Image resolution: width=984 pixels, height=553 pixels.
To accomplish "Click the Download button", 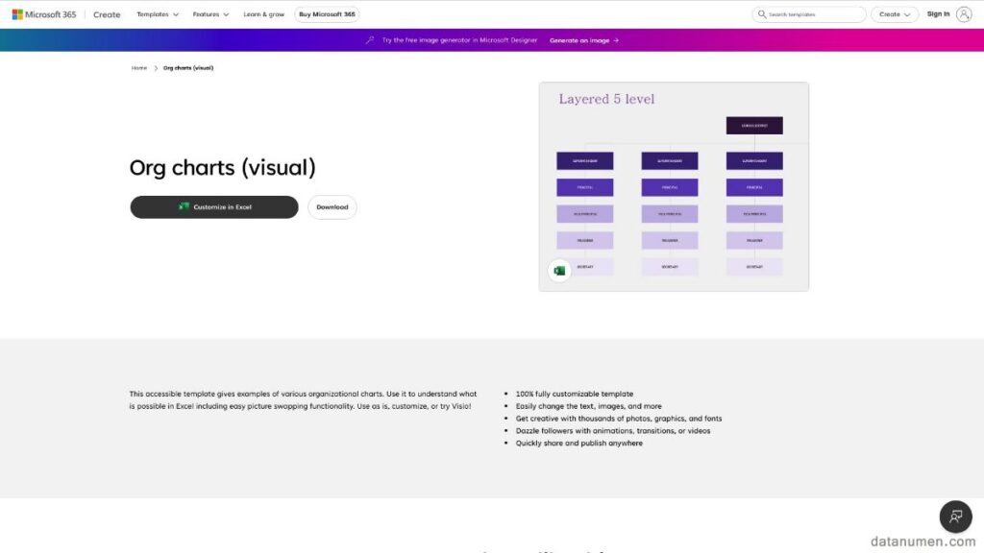I will 332,206.
